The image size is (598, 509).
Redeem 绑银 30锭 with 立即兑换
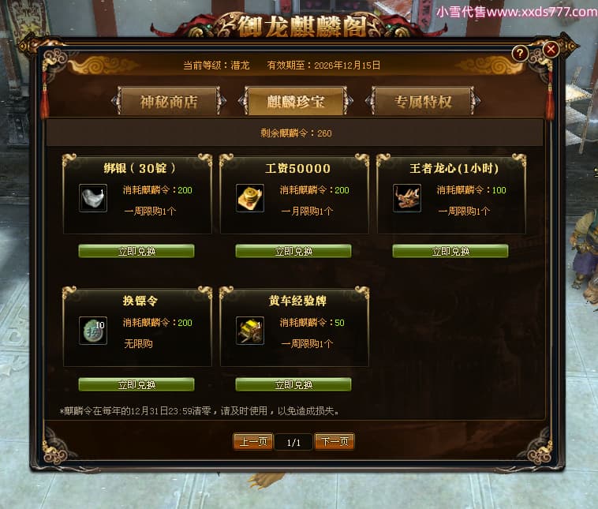pos(136,251)
